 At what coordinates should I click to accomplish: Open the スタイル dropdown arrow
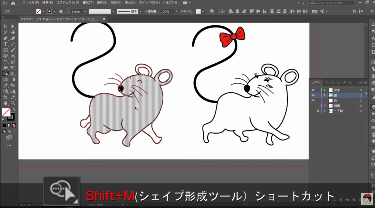203,11
